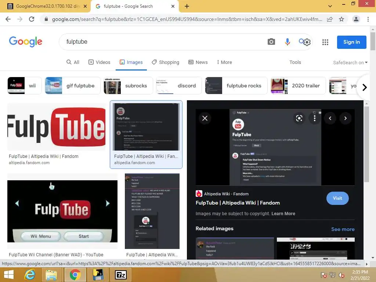Switch to the Videos tab

[x=100, y=62]
